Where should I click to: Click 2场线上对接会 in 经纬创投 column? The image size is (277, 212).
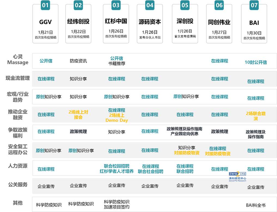pyautogui.click(x=78, y=114)
